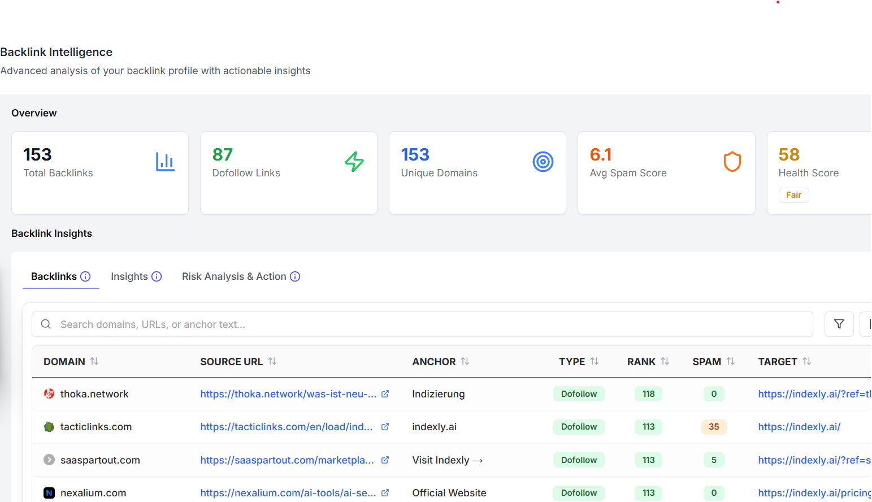Click the saaspartout.com domain name
872x502 pixels.
100,460
